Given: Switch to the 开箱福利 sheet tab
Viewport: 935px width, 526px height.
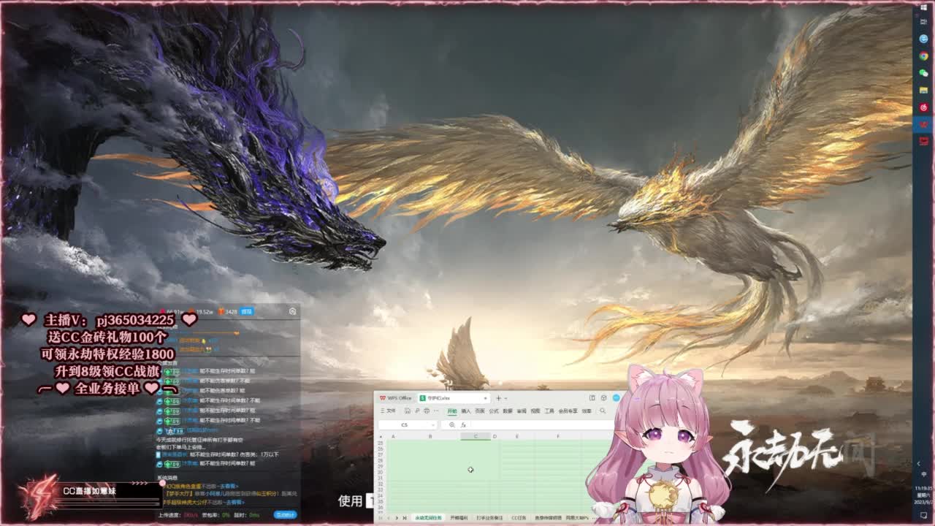Looking at the screenshot, I should (459, 517).
